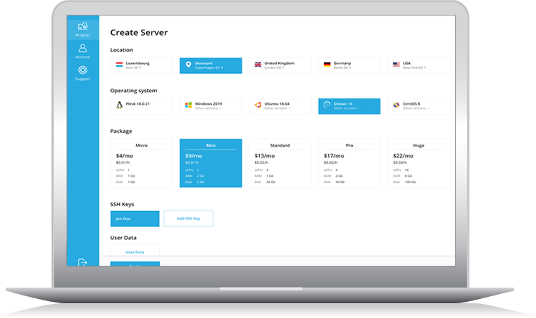Select Germany Berlin DC 1 location

(349, 65)
